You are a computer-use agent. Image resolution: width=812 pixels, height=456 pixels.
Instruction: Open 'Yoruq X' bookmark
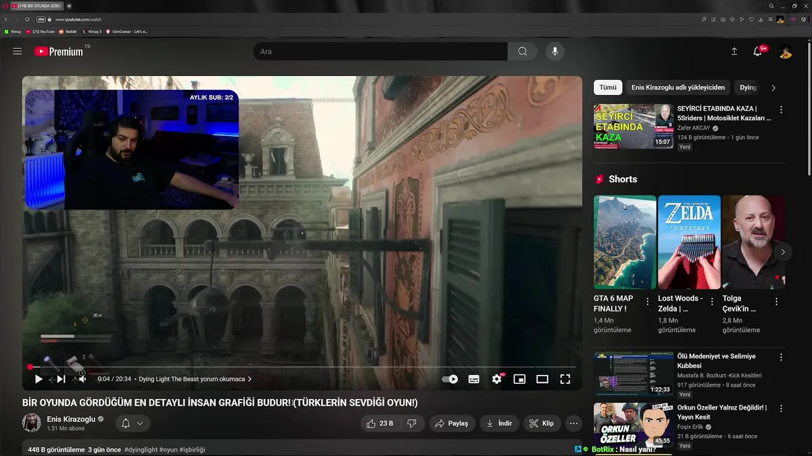point(92,31)
